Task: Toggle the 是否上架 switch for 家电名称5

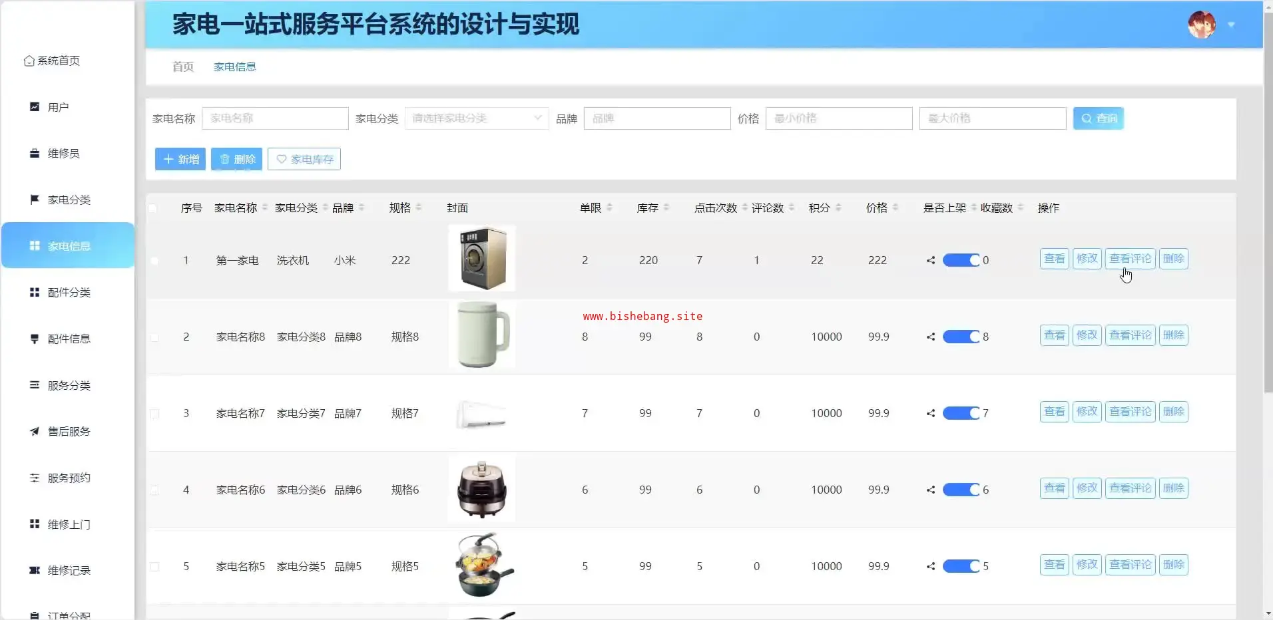Action: tap(961, 566)
